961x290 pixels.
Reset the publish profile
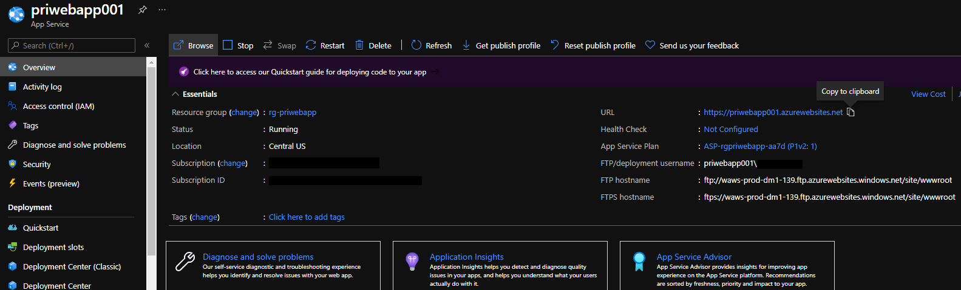(x=593, y=45)
